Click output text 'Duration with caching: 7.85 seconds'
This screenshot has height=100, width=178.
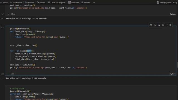click(x=26, y=78)
